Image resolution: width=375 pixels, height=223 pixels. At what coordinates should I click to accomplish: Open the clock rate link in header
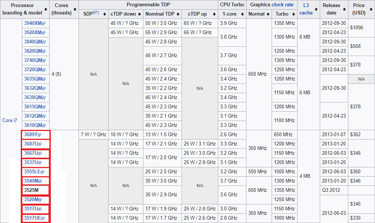[x=282, y=5]
